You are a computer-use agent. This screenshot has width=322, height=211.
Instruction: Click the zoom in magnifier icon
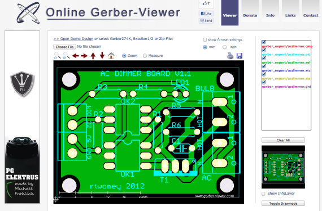[x=57, y=56]
